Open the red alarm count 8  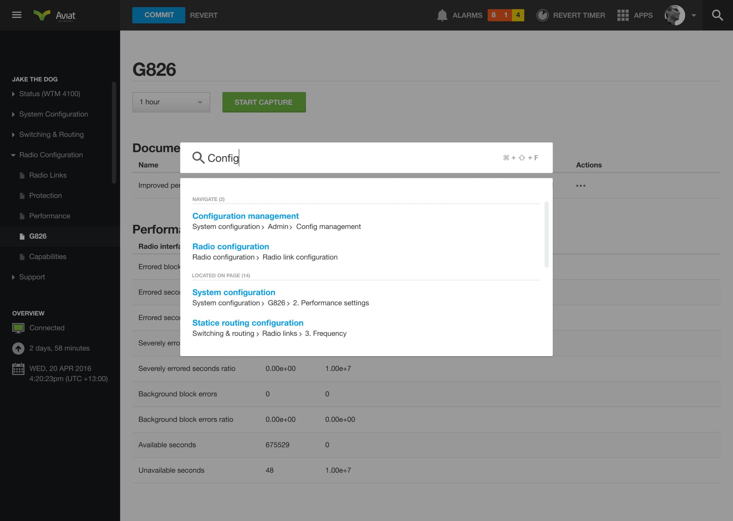(x=493, y=15)
